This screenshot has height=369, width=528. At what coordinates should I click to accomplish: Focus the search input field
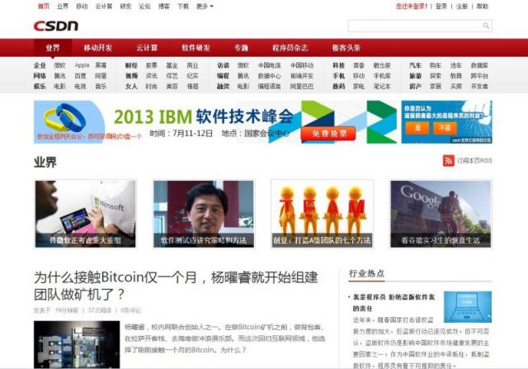point(420,26)
